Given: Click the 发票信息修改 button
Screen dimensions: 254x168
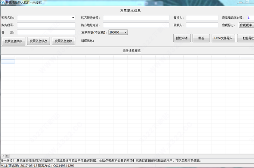Looking at the screenshot, I should point(38,41).
